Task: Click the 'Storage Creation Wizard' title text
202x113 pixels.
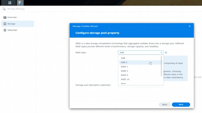Action: (85, 26)
